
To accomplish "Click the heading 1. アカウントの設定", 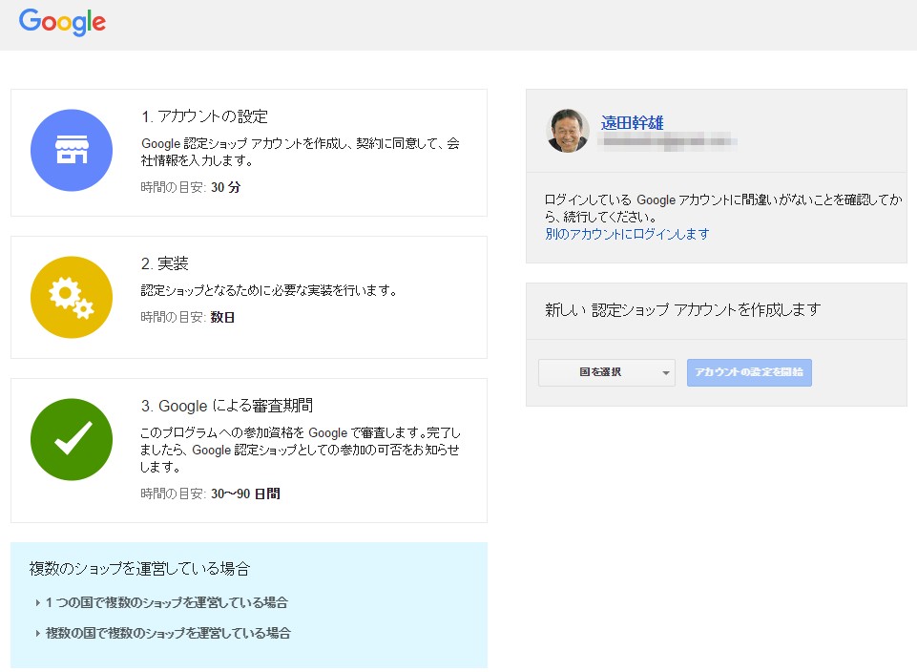I will [x=204, y=116].
